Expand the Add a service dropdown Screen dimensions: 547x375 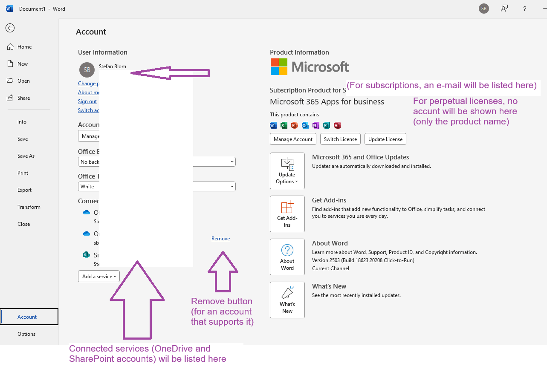click(99, 277)
